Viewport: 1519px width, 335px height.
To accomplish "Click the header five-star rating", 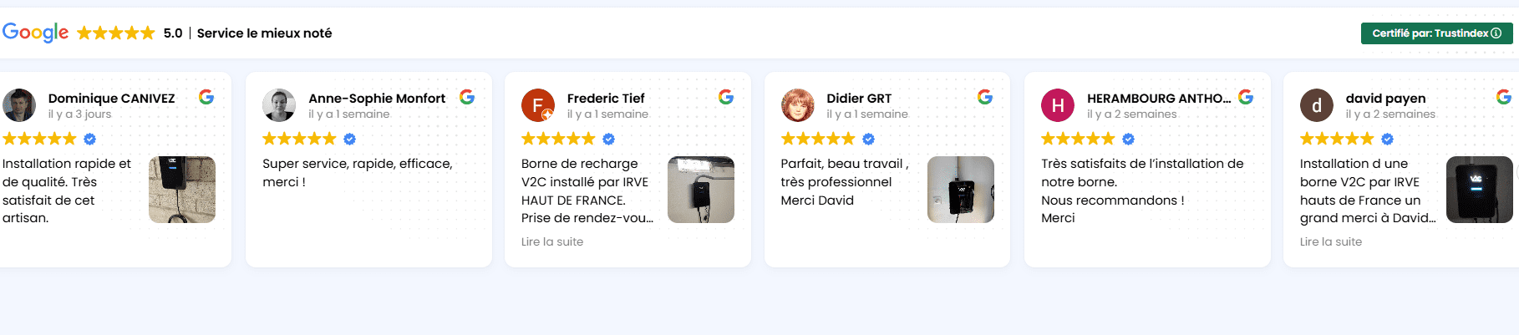I will click(x=116, y=33).
